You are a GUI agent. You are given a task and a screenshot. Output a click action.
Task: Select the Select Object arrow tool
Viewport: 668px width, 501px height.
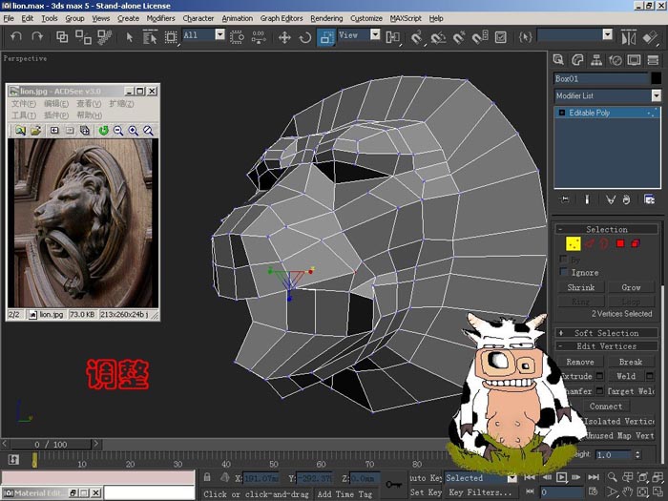(130, 37)
